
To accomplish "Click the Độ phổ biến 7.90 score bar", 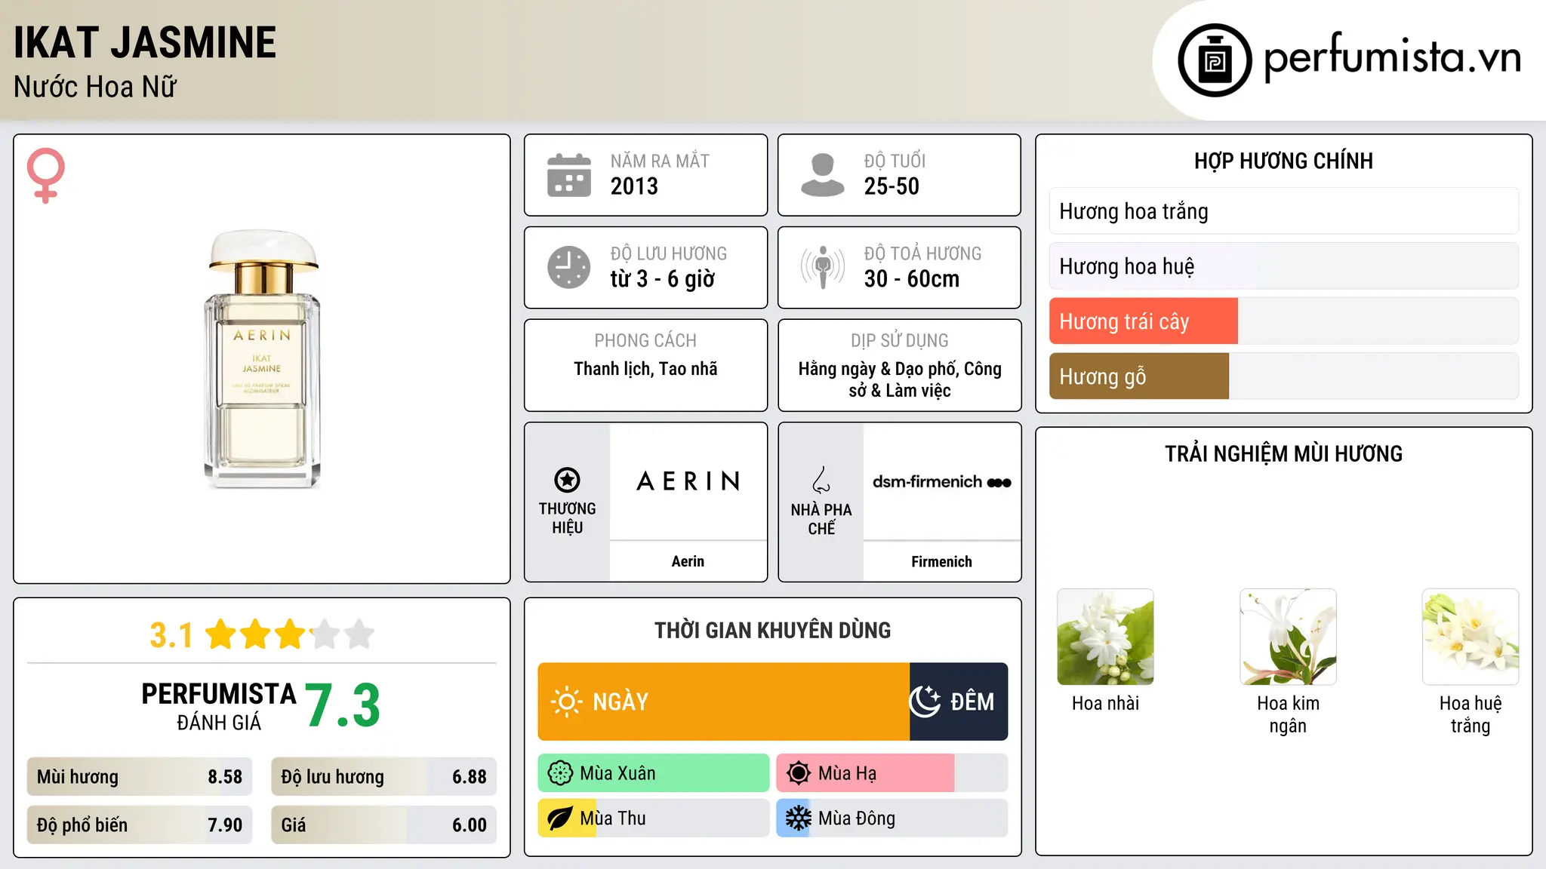I will tap(140, 825).
